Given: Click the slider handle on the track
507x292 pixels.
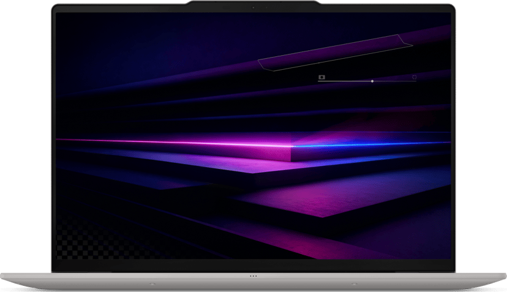Looking at the screenshot, I should 372,81.
